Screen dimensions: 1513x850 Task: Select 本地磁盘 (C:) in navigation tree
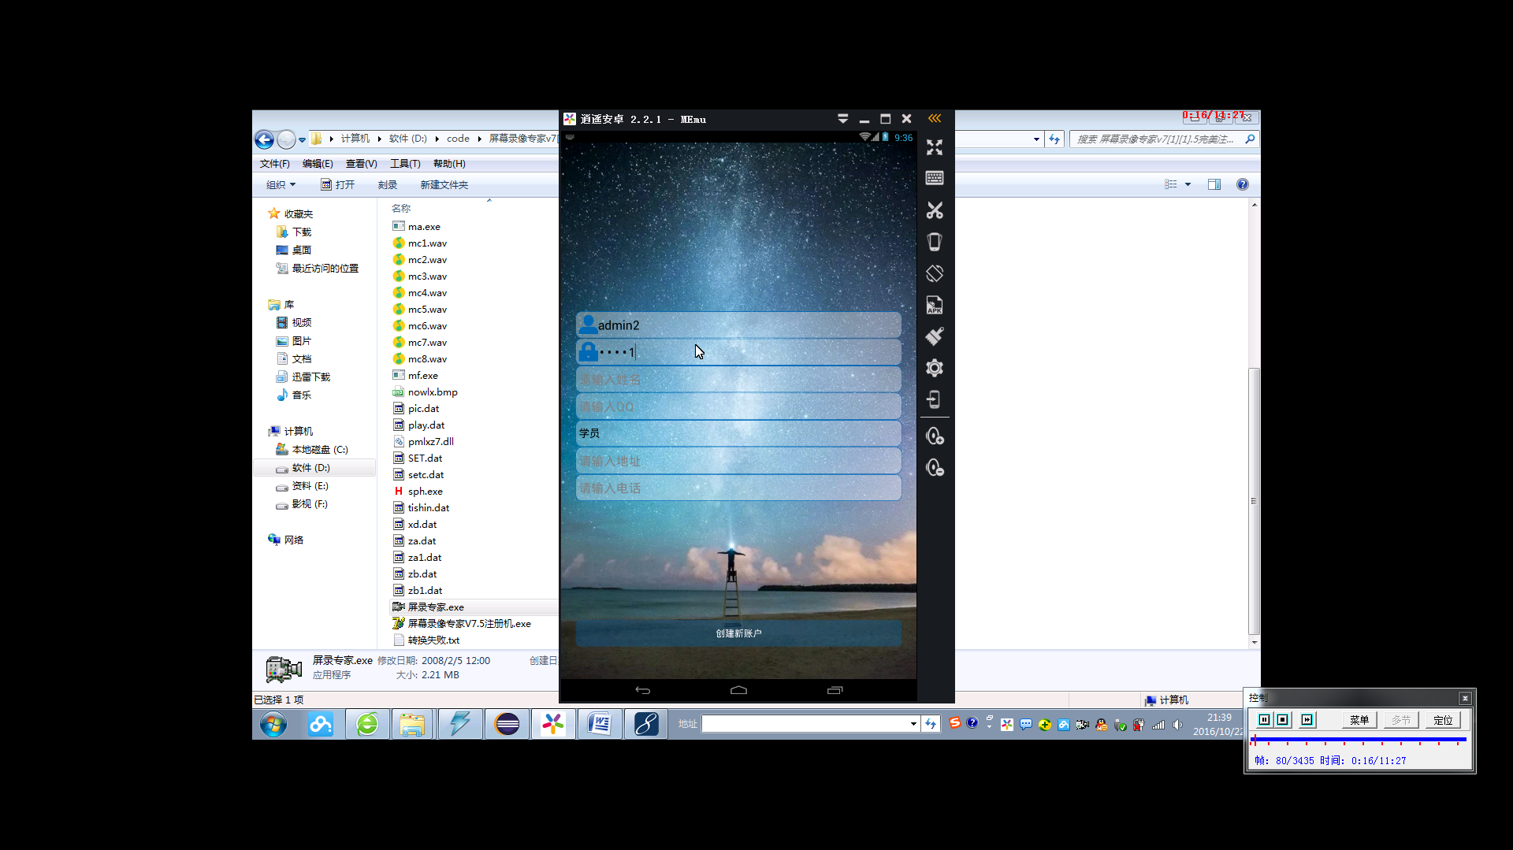click(319, 450)
